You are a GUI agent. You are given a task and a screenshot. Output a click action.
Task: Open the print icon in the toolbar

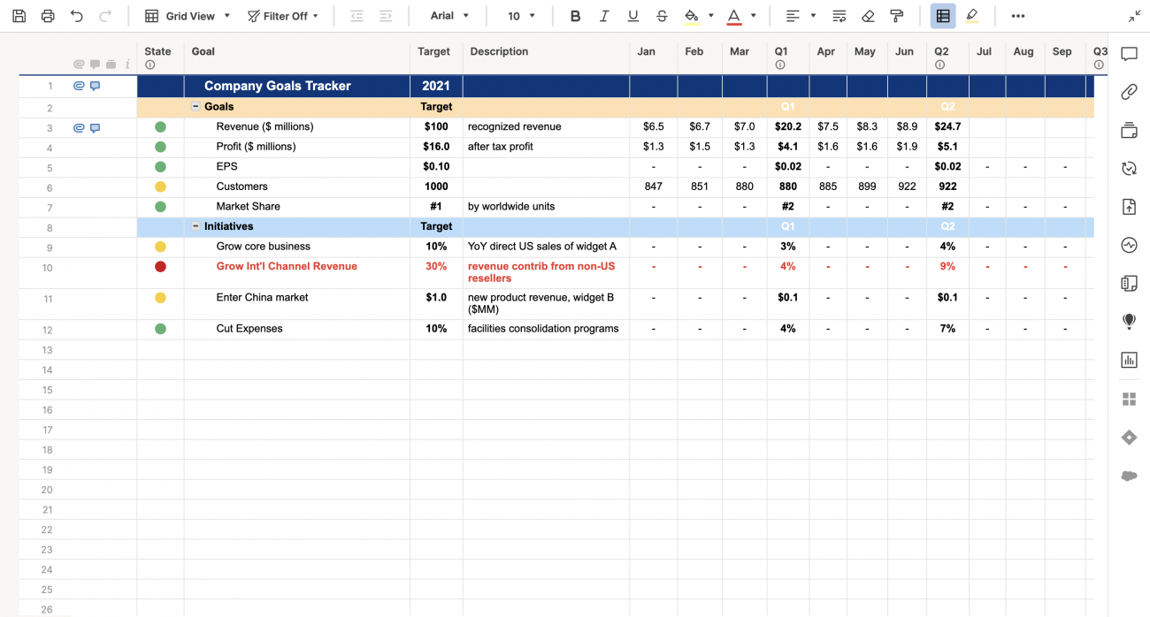click(x=48, y=15)
